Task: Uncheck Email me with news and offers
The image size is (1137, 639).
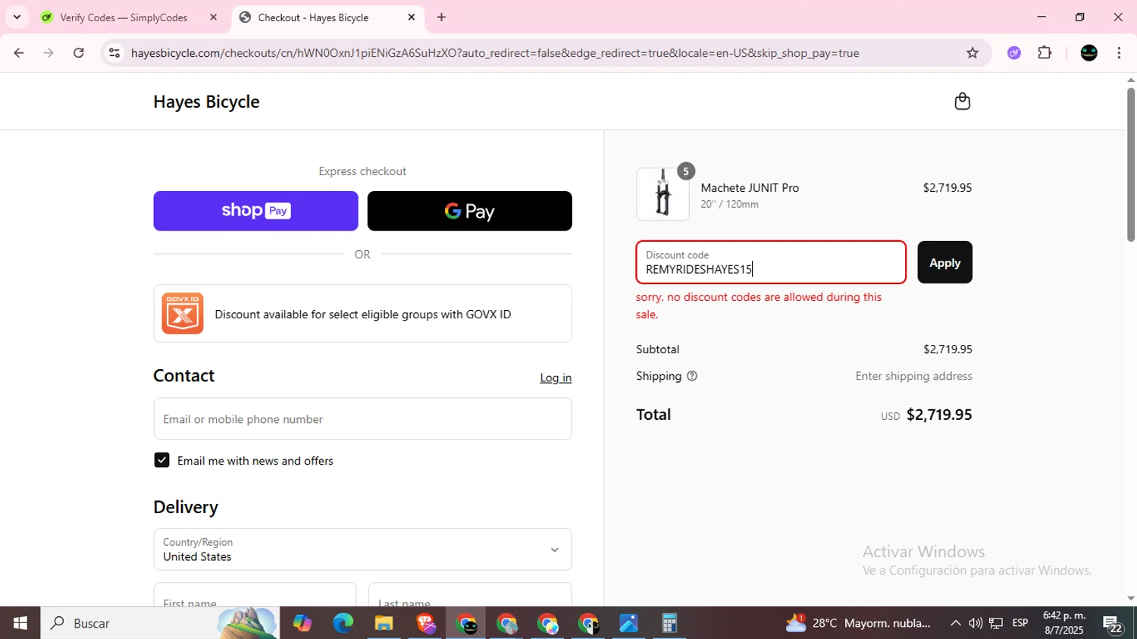Action: 161,460
